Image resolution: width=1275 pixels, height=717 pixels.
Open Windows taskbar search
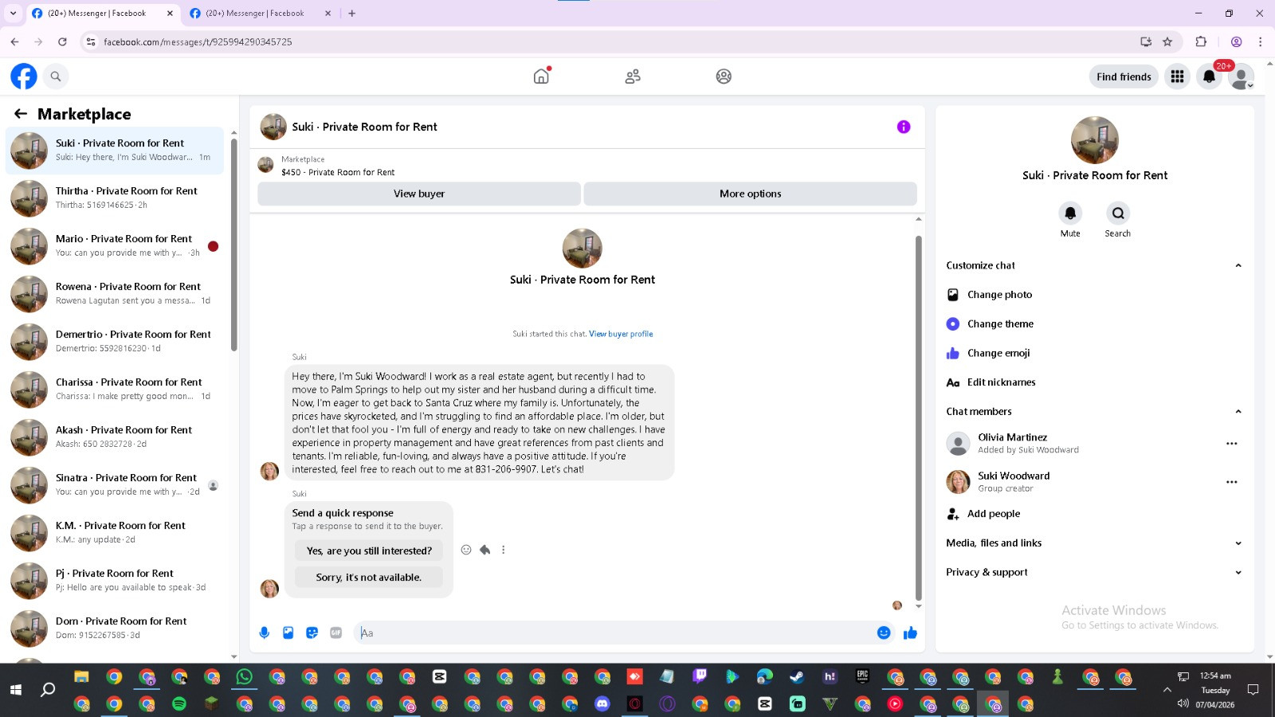click(48, 689)
